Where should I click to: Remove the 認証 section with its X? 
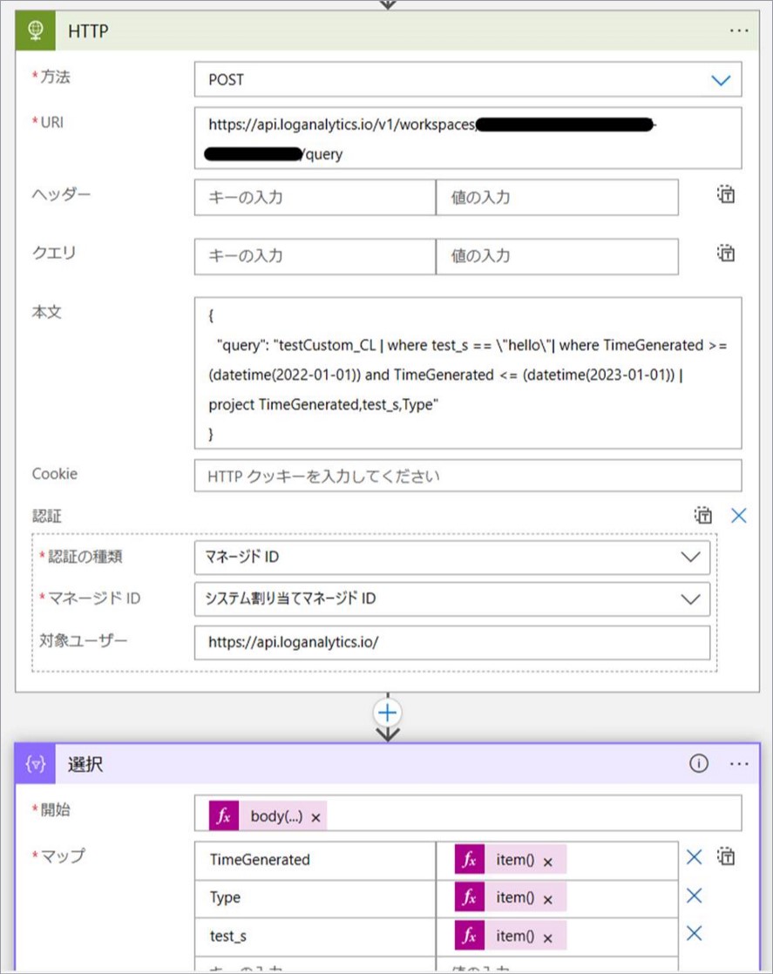pos(738,515)
